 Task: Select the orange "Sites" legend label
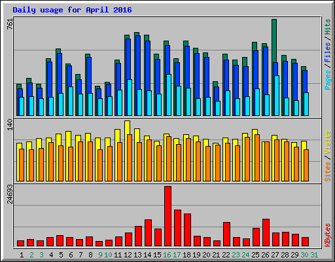pyautogui.click(x=328, y=172)
